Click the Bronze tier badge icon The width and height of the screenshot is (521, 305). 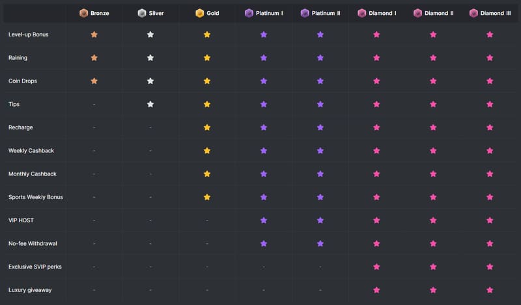pos(84,13)
